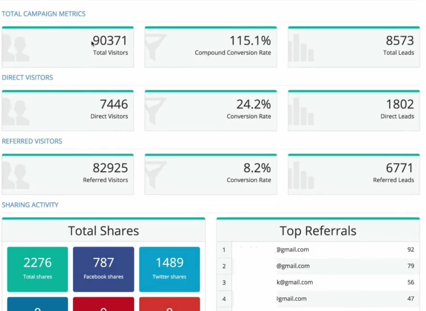426x311 pixels.
Task: Click the referral count 47
Action: [411, 298]
